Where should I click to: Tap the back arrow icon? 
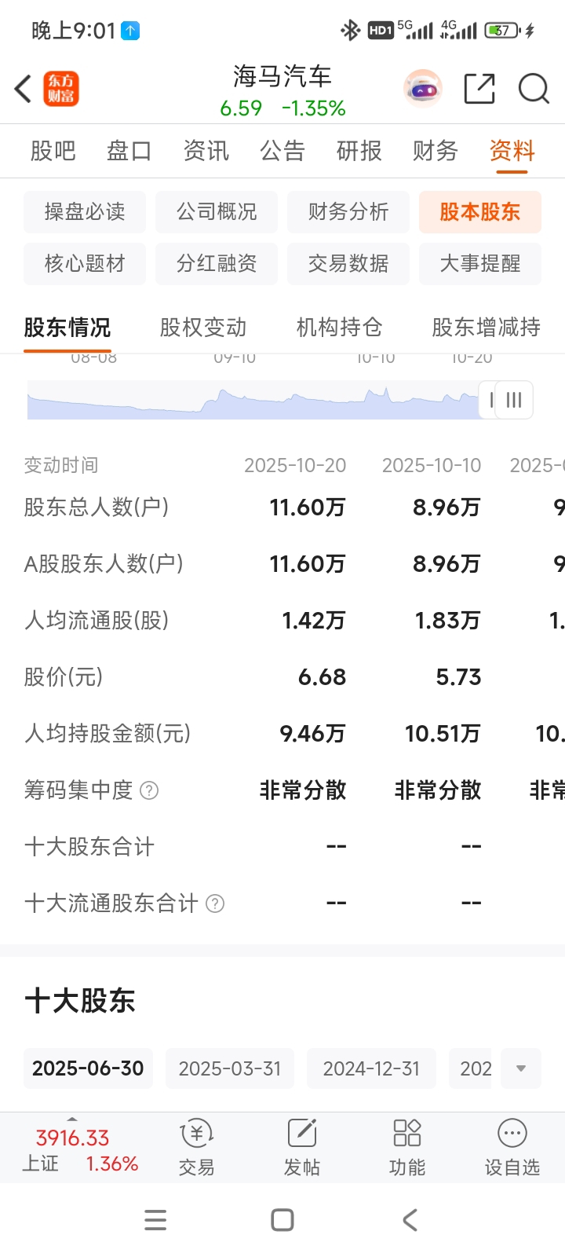click(24, 89)
